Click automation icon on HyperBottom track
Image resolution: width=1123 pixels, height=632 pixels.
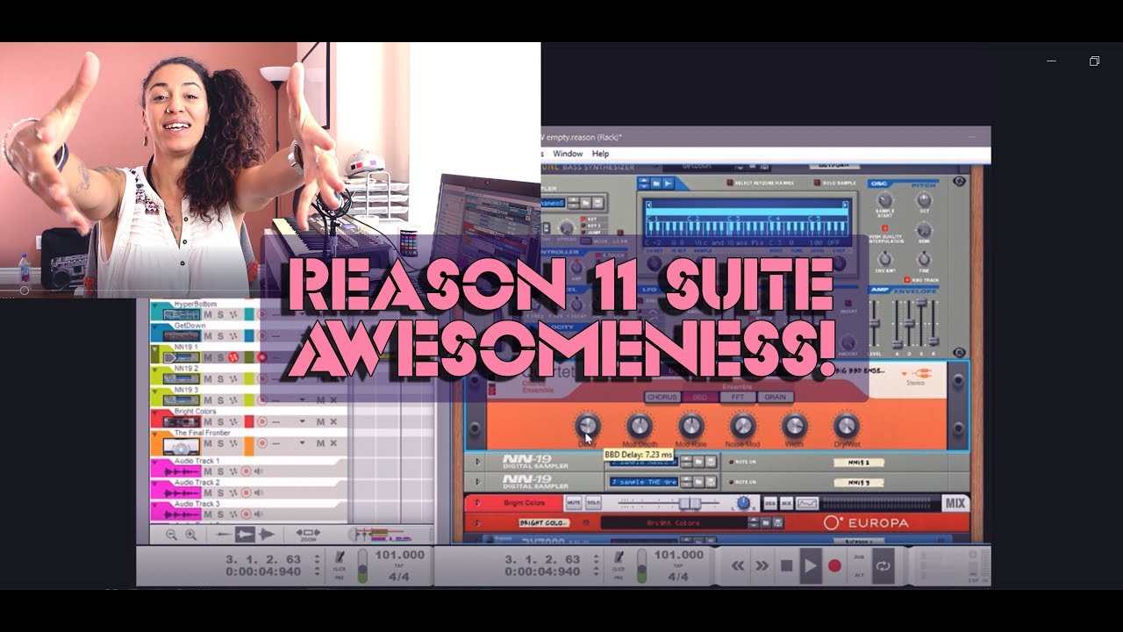(x=232, y=314)
